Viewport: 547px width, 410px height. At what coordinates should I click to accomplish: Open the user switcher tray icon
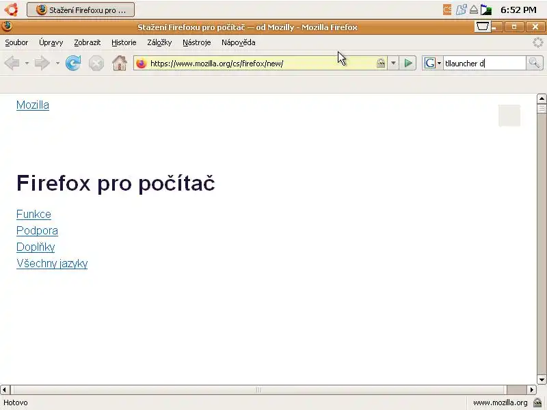[x=461, y=10]
